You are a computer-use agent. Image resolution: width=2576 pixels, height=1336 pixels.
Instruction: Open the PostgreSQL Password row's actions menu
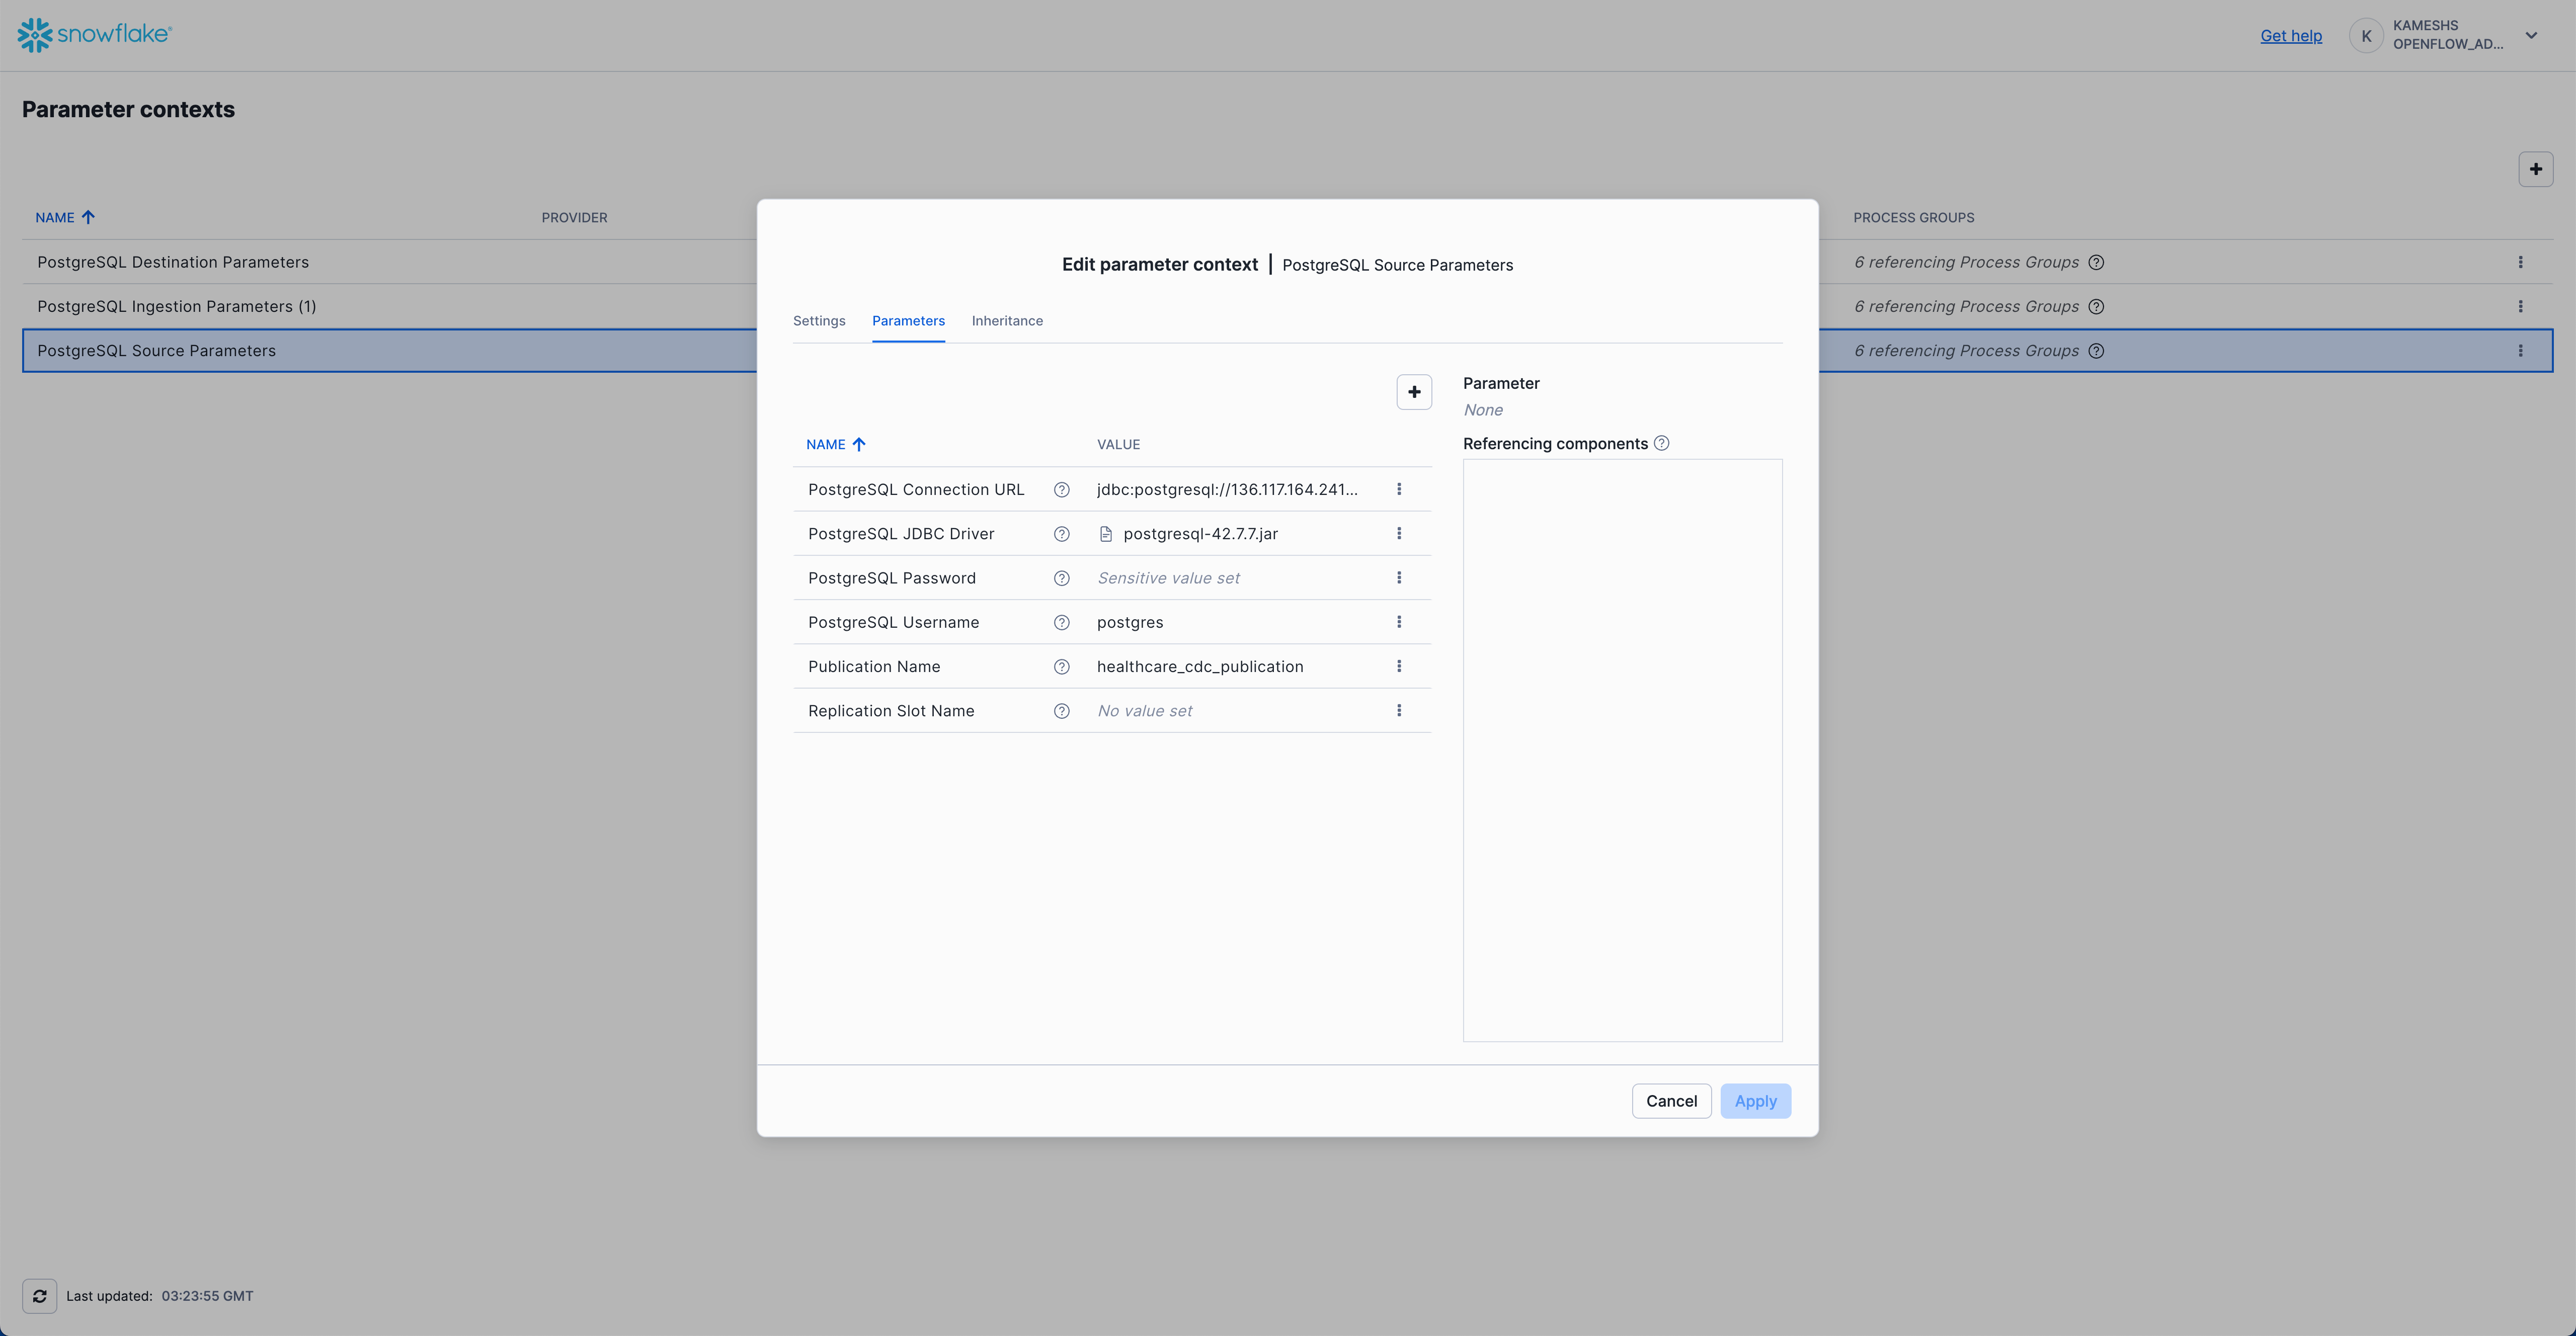[x=1398, y=578]
